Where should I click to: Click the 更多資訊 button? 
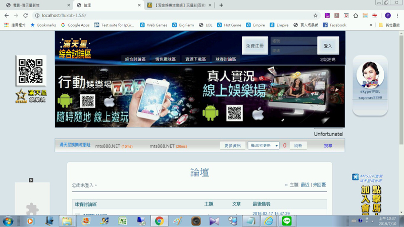pyautogui.click(x=232, y=145)
